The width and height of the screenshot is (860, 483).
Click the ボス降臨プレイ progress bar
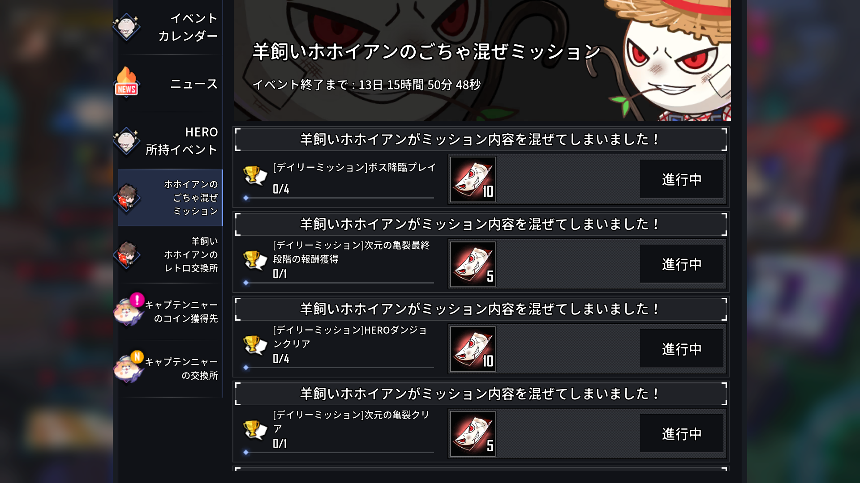pos(339,198)
